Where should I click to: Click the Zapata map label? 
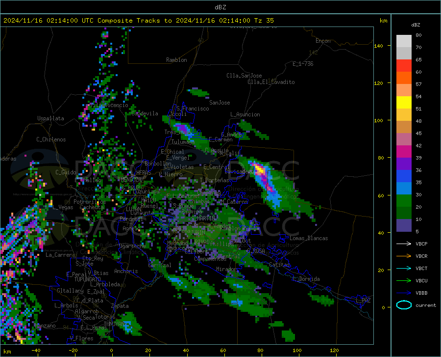[x=120, y=306]
